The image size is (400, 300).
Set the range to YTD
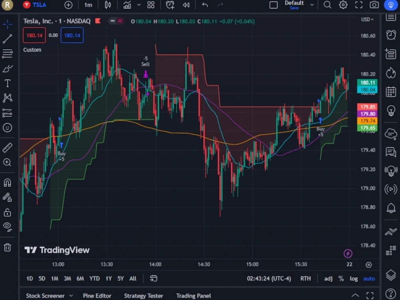[x=94, y=278]
